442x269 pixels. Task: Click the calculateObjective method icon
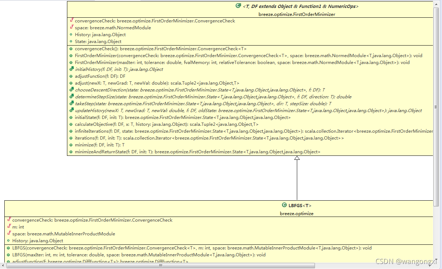coord(71,124)
